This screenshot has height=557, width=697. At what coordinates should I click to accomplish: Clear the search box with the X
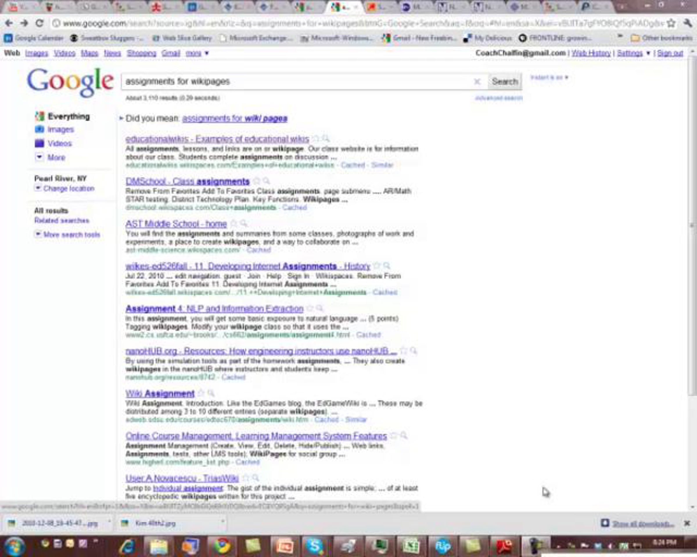tap(477, 82)
